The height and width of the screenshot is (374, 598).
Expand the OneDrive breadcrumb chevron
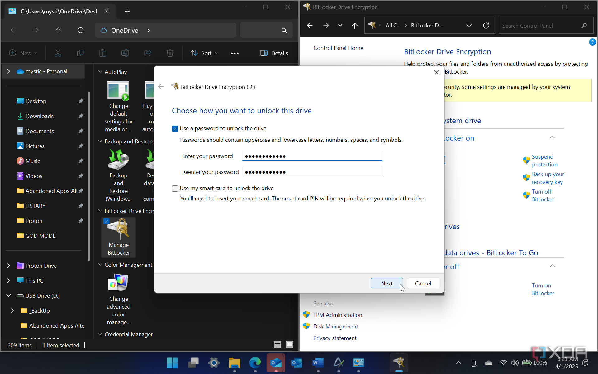[149, 31]
